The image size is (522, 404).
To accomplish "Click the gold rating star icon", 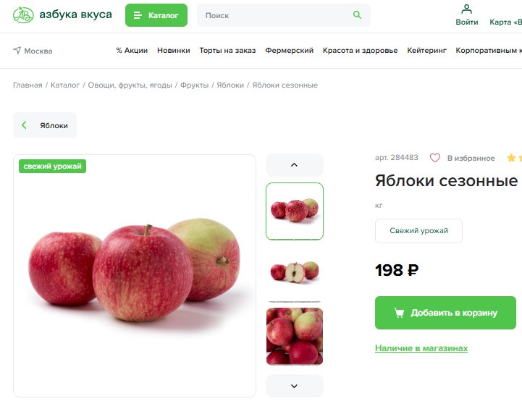I will point(511,158).
